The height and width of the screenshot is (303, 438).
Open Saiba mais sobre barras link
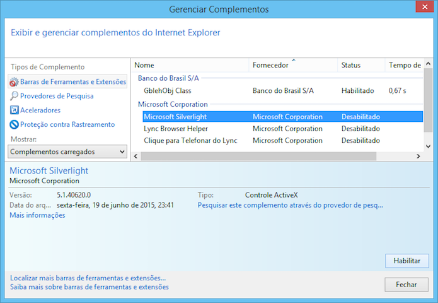[89, 287]
